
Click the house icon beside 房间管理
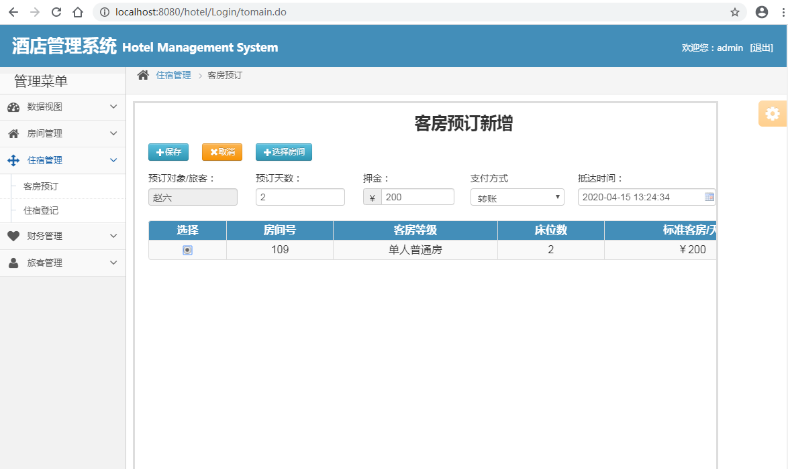pyautogui.click(x=13, y=133)
